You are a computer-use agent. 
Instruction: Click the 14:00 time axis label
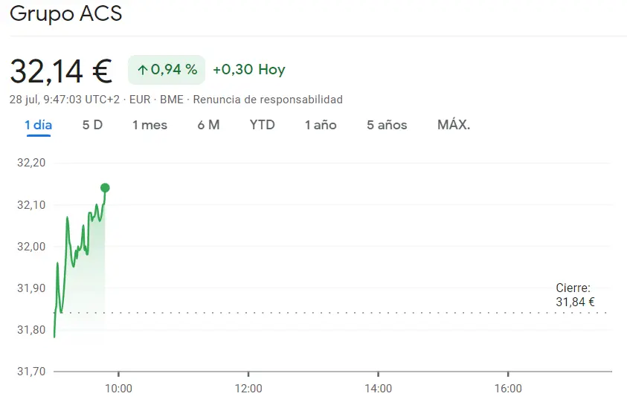(x=379, y=388)
